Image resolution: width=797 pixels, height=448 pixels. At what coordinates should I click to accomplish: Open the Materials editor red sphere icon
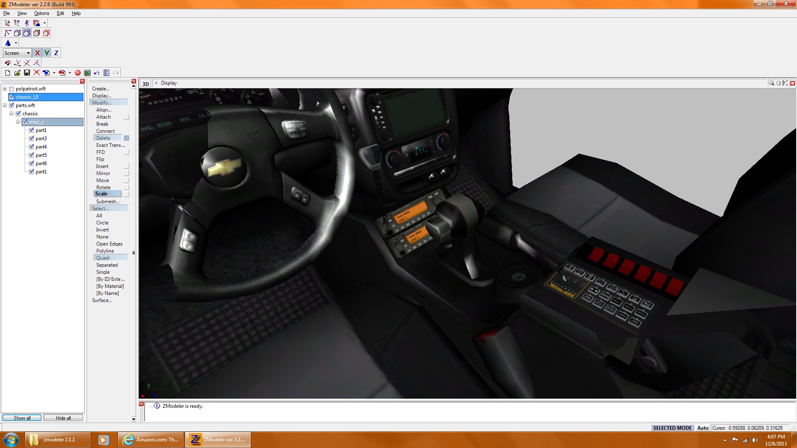pos(78,73)
